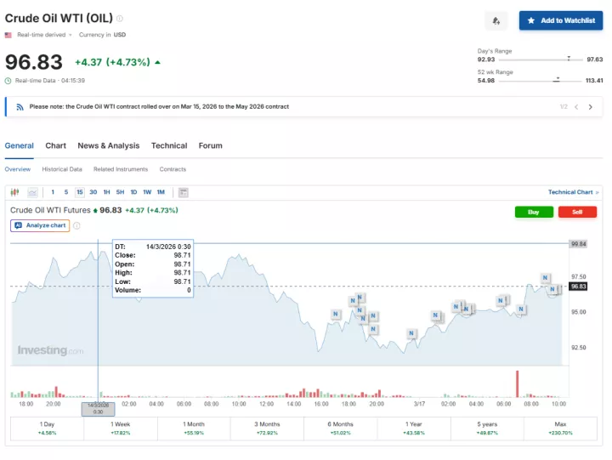This screenshot has width=612, height=460.
Task: Open the Historical Data sub-tab
Action: (x=62, y=169)
